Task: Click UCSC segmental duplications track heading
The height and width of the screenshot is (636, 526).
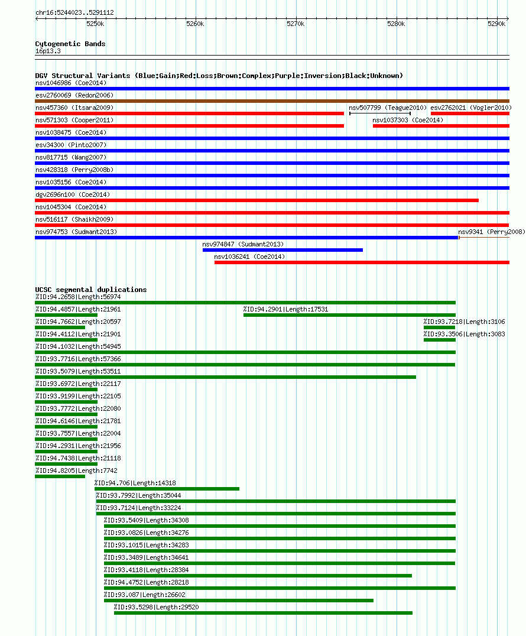Action: point(91,290)
